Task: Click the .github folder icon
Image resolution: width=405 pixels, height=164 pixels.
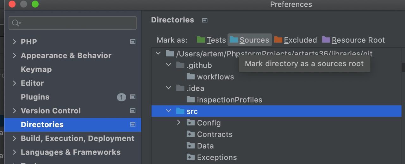Action: (x=180, y=65)
